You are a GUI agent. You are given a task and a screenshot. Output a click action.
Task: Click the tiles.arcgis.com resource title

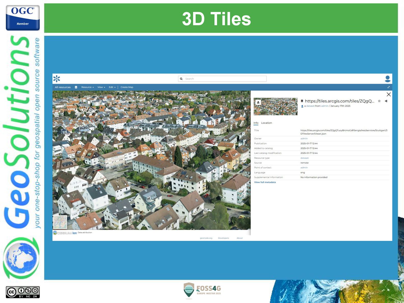point(340,101)
